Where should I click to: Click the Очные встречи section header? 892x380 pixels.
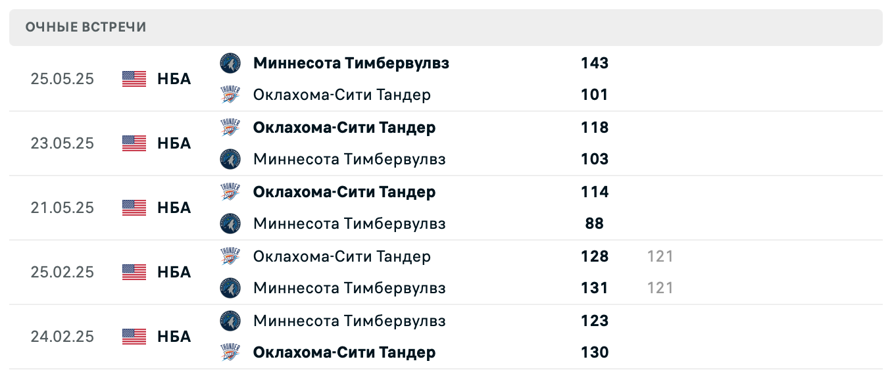tap(86, 27)
